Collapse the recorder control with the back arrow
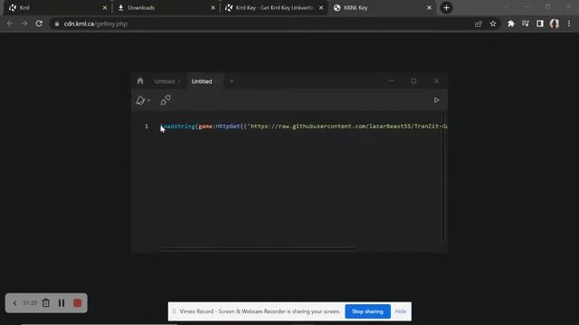 (x=14, y=303)
